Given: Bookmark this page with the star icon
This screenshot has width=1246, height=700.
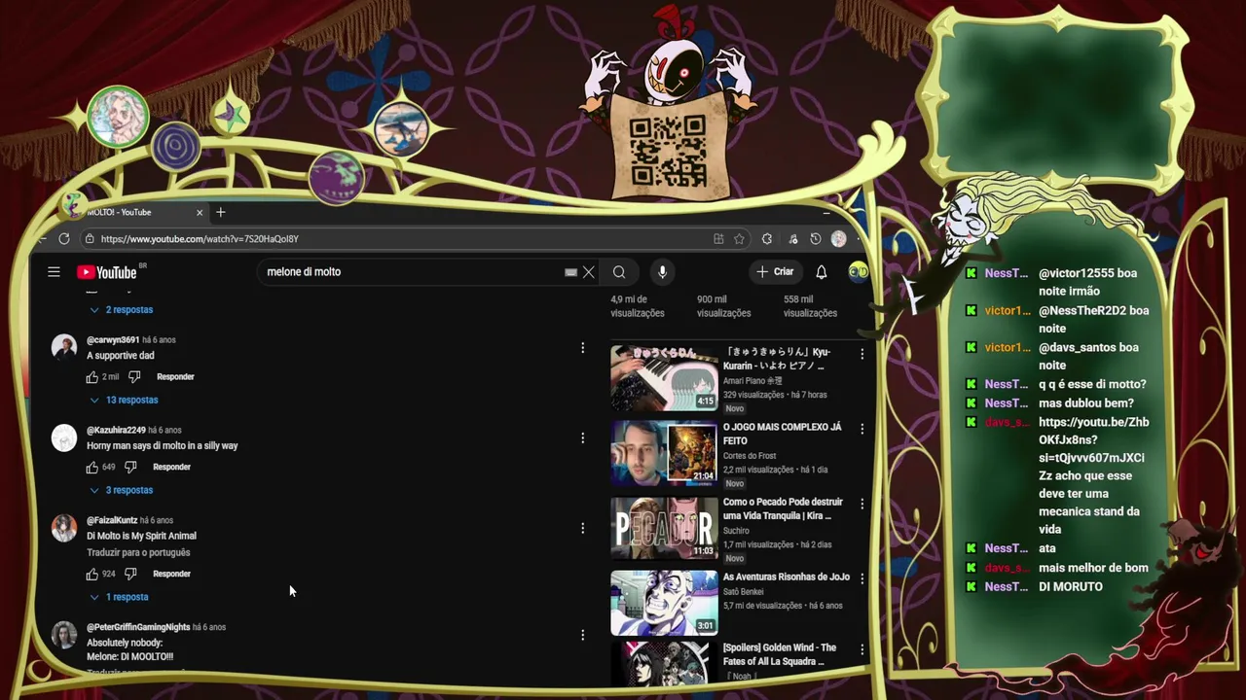Looking at the screenshot, I should click(x=739, y=238).
